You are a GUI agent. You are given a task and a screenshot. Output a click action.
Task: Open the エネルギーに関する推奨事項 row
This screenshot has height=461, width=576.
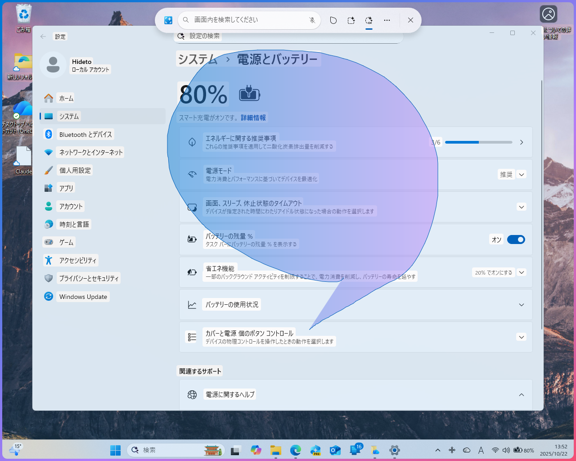[x=356, y=142]
